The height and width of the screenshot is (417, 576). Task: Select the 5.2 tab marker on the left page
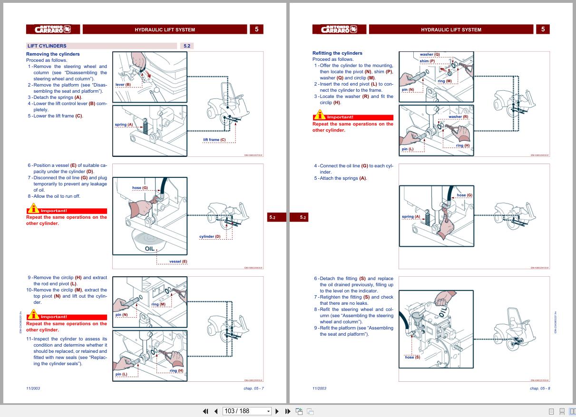pyautogui.click(x=273, y=217)
